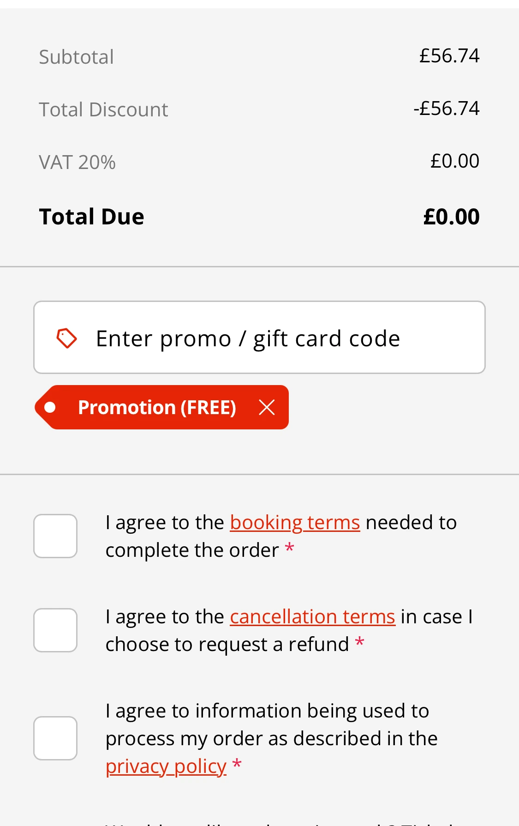Select the Promotion (FREE) chip label

click(x=157, y=407)
